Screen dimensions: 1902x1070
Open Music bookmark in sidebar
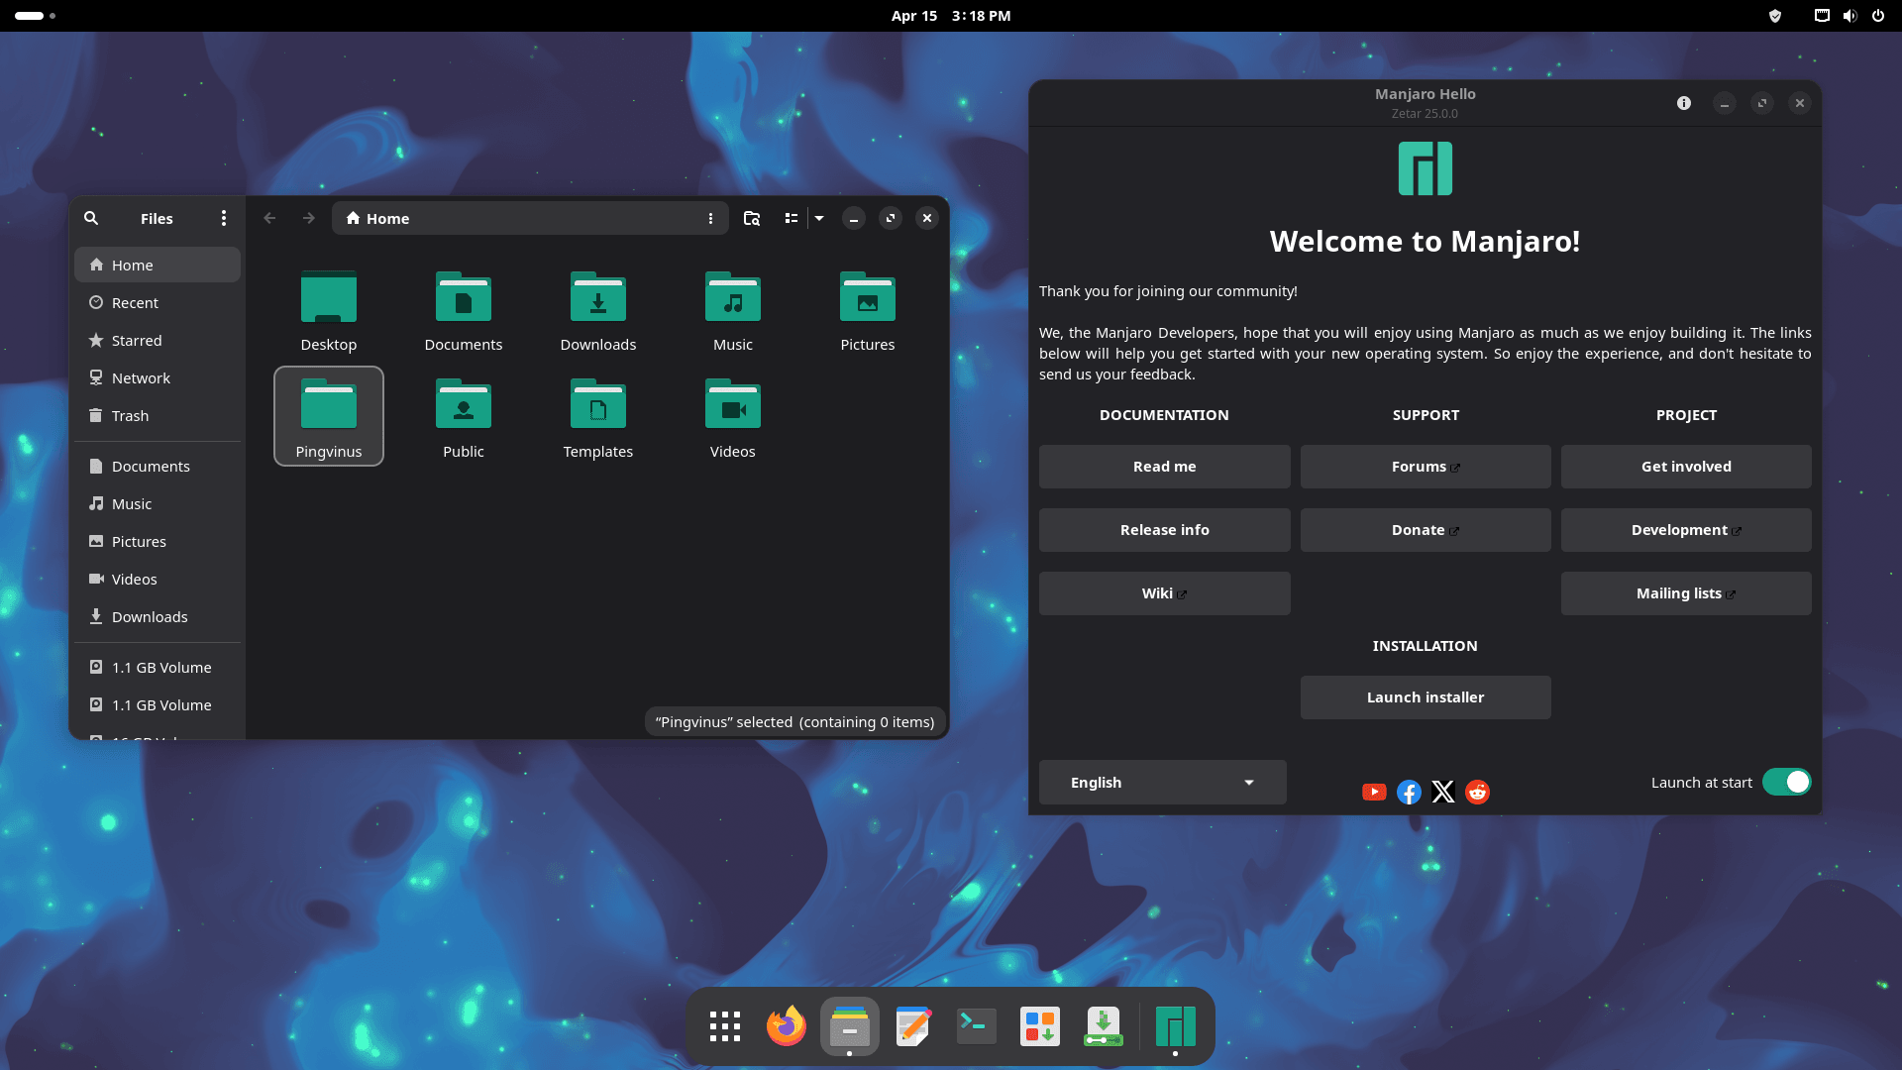coord(158,503)
